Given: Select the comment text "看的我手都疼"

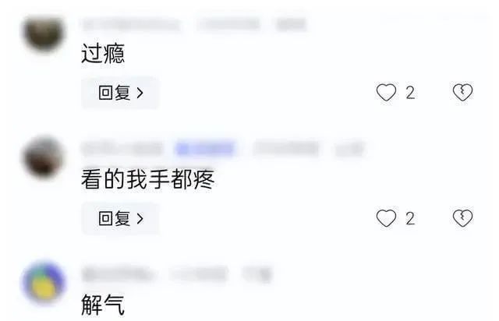Looking at the screenshot, I should tap(147, 179).
